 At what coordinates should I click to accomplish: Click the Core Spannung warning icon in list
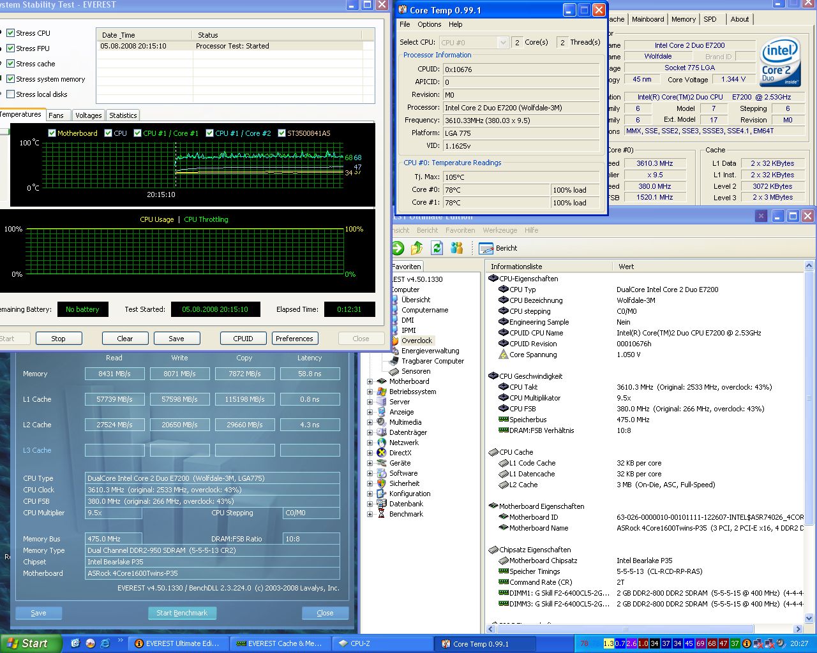(x=503, y=355)
